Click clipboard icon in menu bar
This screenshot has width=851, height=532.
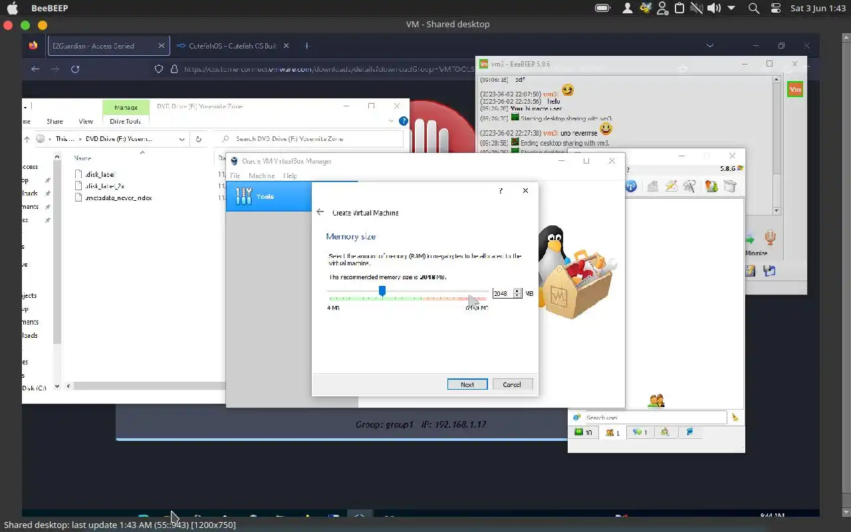point(679,8)
